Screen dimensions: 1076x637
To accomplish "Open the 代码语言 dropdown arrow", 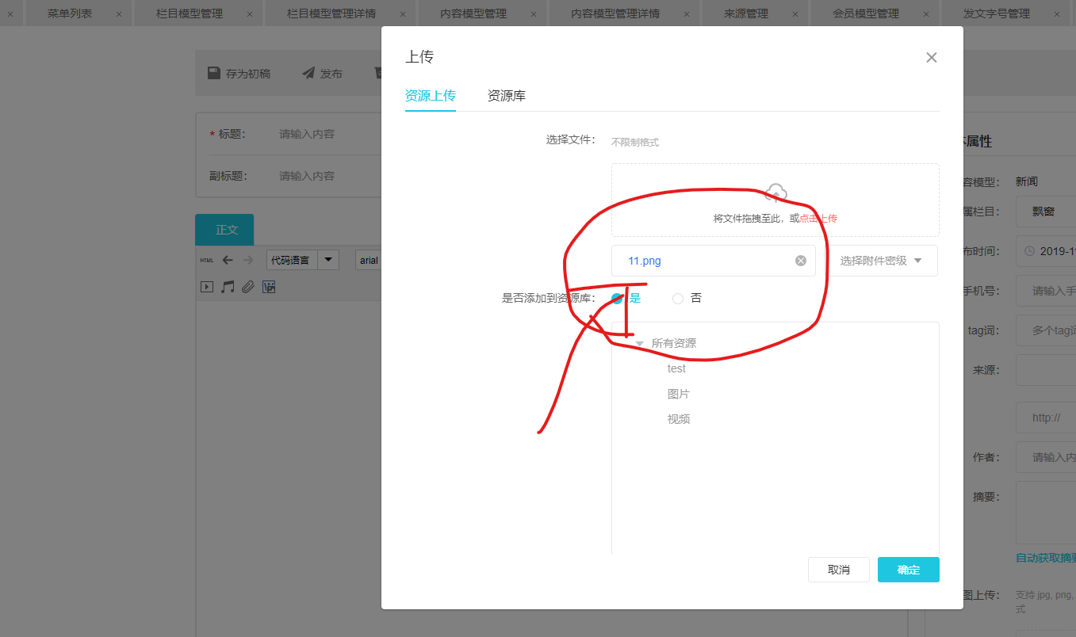I will 328,260.
